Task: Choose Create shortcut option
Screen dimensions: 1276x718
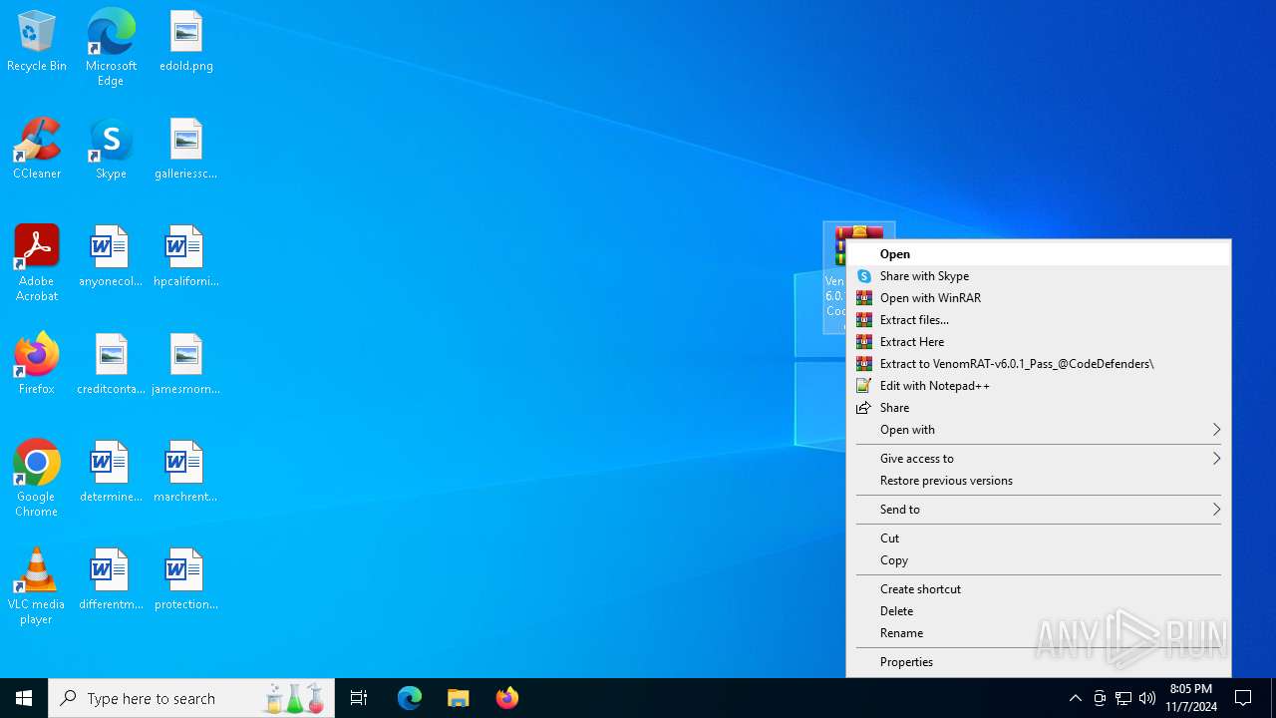Action: (x=1039, y=589)
